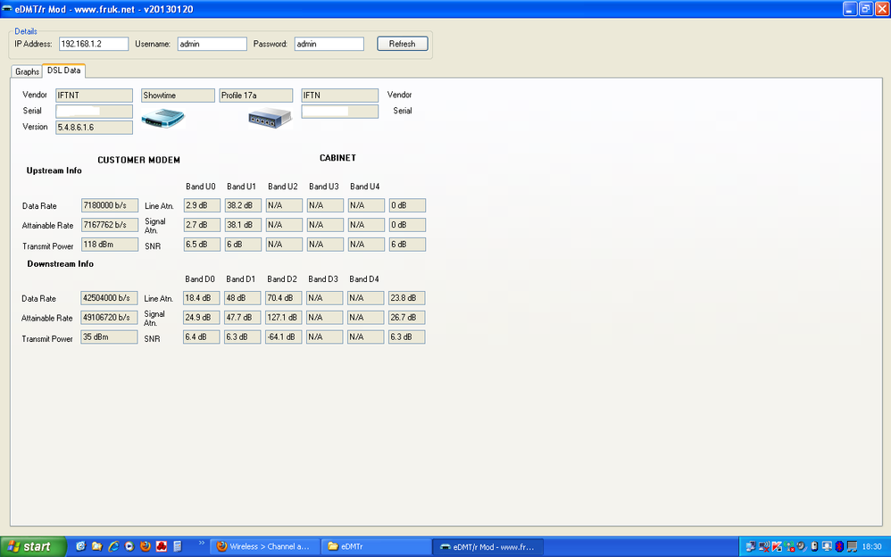Expand the quick launch overflow chevron
Image resolution: width=891 pixels, height=557 pixels.
201,544
